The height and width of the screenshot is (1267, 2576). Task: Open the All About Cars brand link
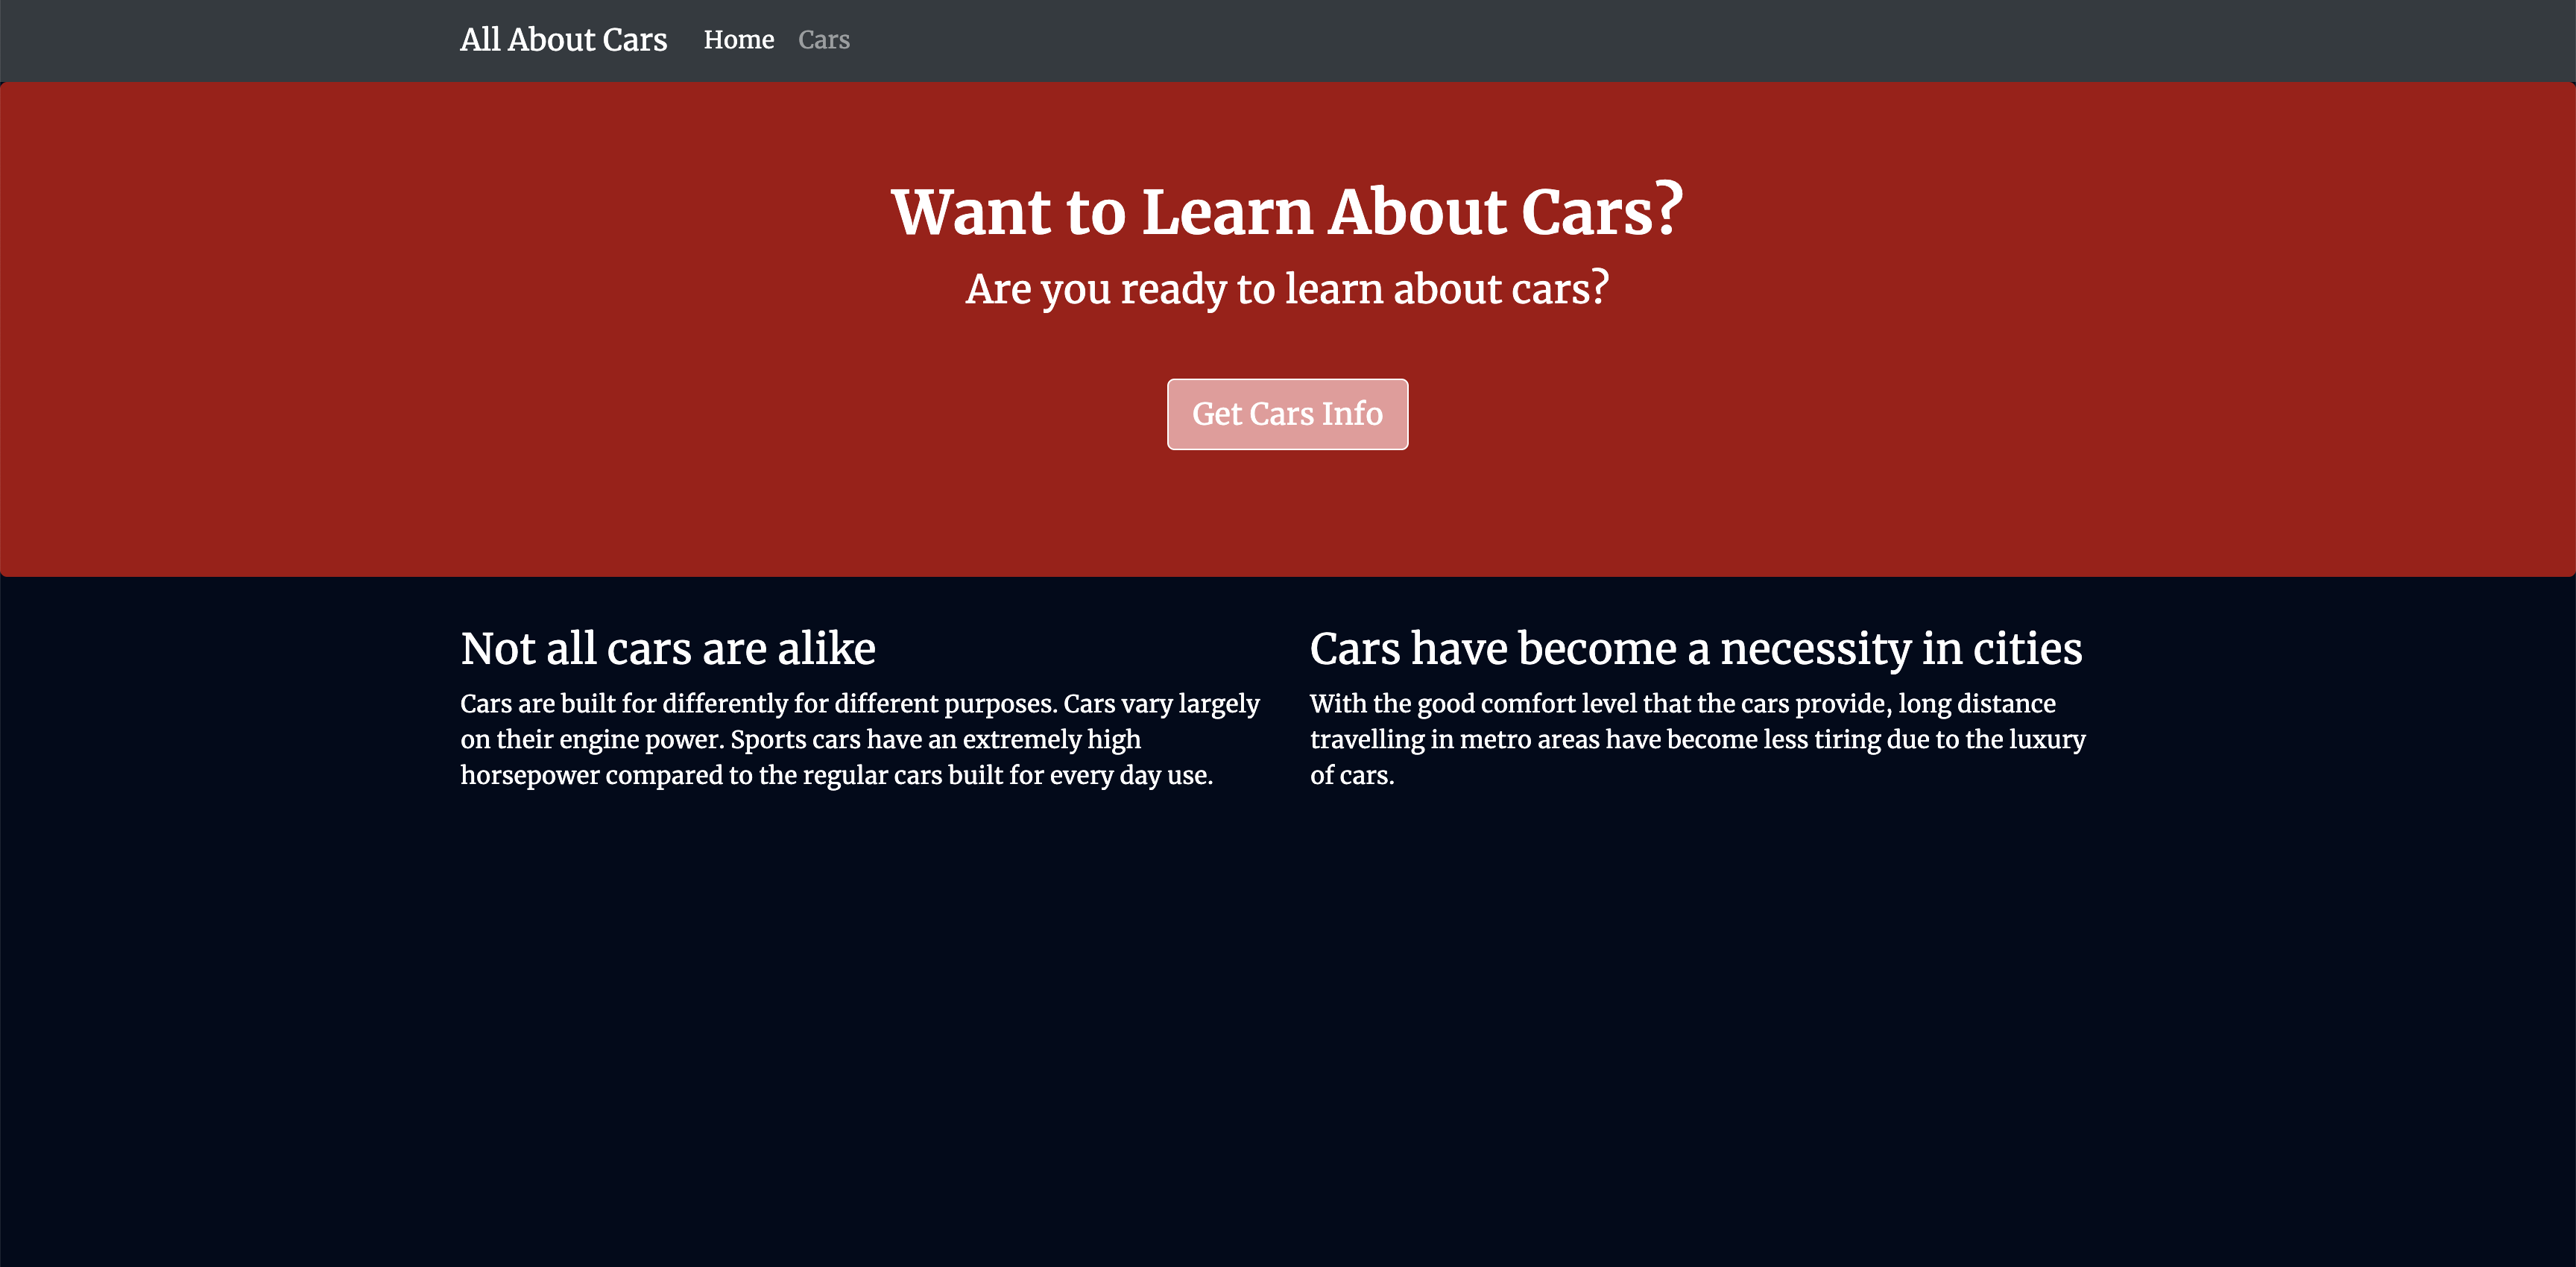pos(563,40)
